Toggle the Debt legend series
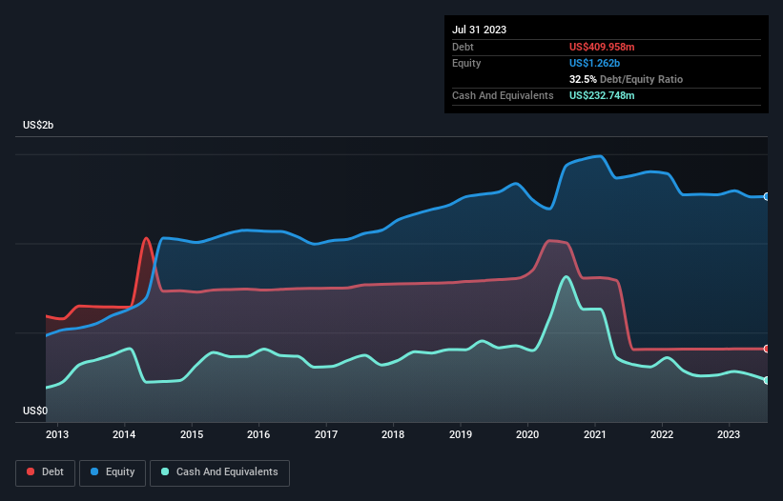 [x=45, y=472]
